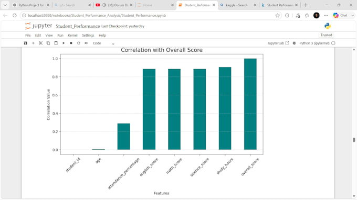Open the Help menu

tap(102, 36)
